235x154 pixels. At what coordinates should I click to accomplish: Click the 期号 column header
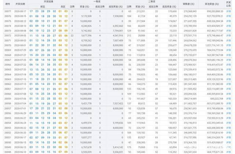(x=8, y=4)
